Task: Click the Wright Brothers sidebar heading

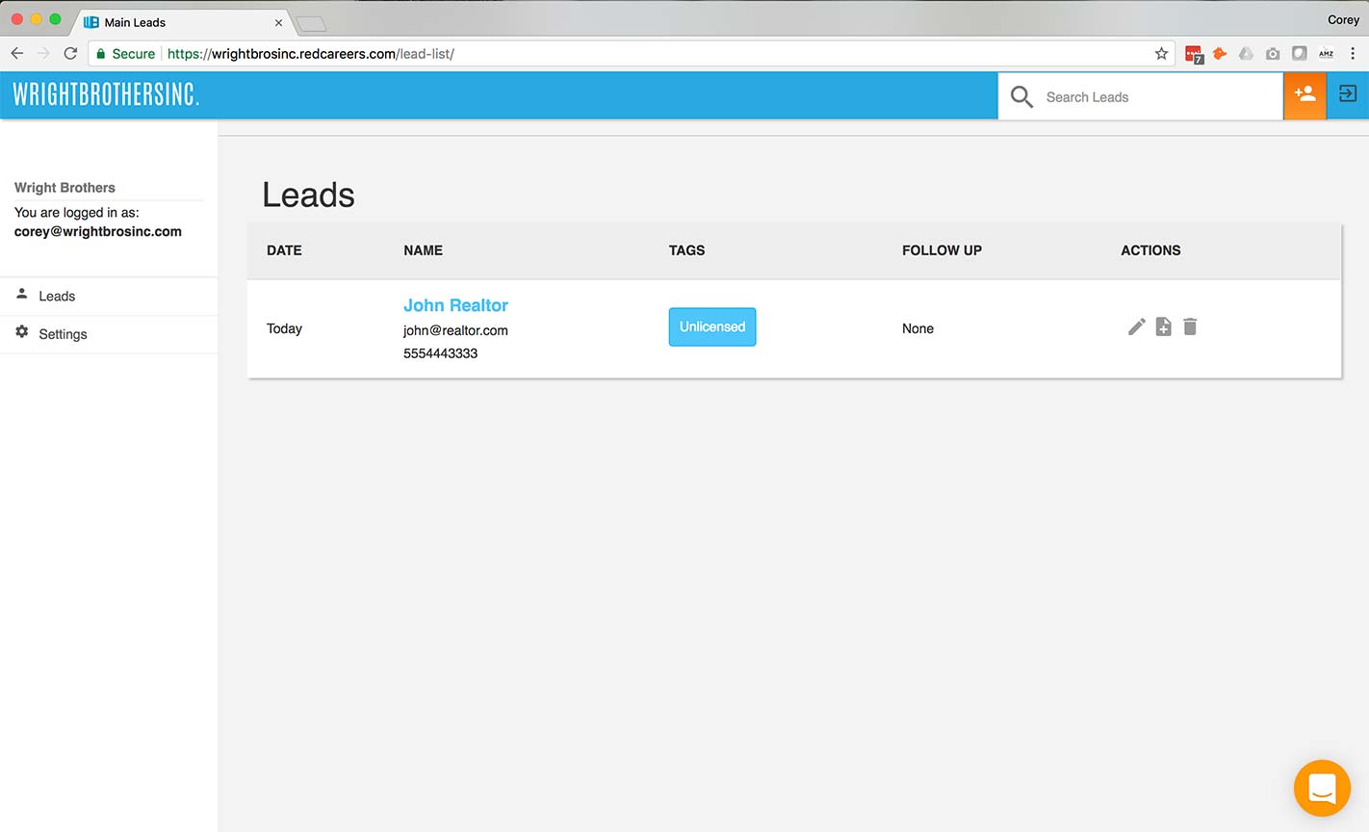Action: (x=65, y=188)
